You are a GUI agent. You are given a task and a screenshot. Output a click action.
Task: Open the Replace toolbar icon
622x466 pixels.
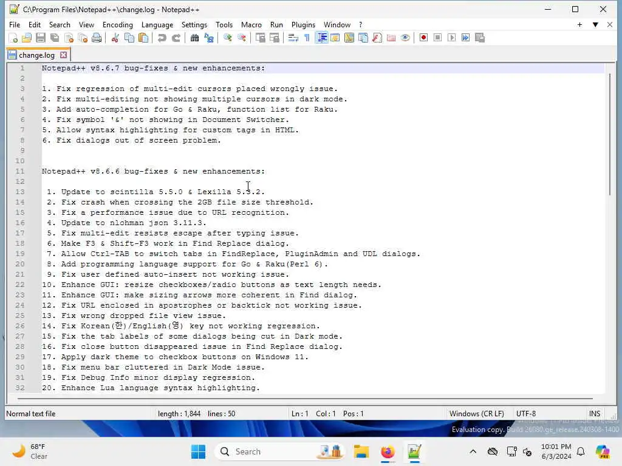pyautogui.click(x=209, y=38)
